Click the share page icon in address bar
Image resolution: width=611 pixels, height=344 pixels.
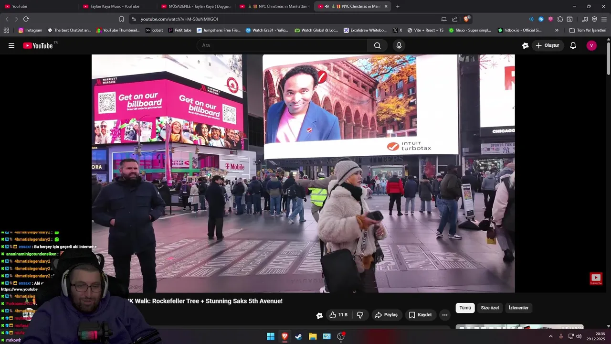click(454, 19)
